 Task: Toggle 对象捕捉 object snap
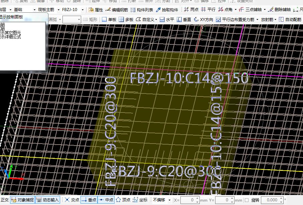coord(23,200)
